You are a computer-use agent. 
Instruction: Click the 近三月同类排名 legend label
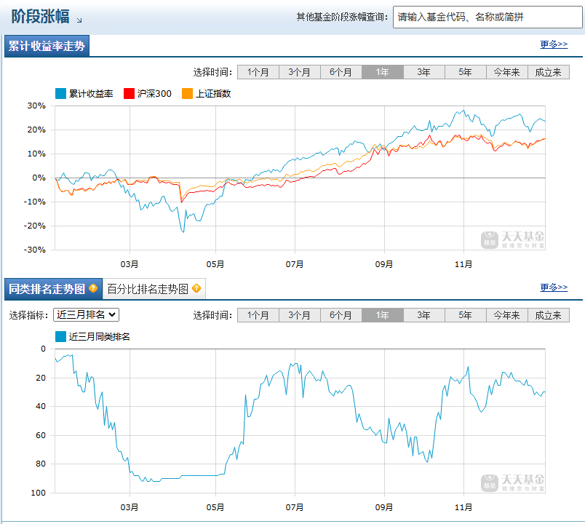(x=100, y=337)
